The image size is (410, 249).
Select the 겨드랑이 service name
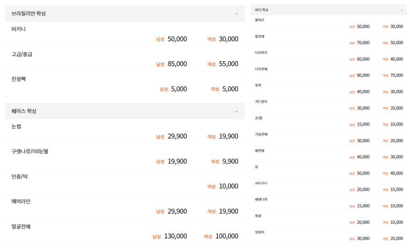[x=261, y=102]
